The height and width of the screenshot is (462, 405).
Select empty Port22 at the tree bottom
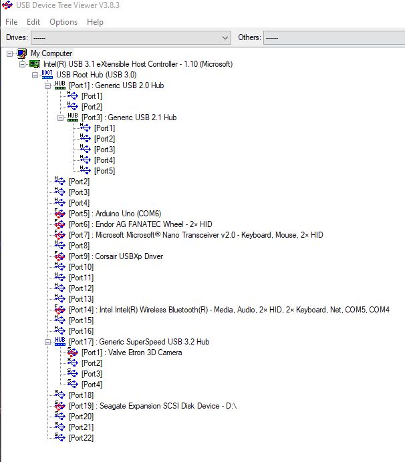[x=81, y=438]
